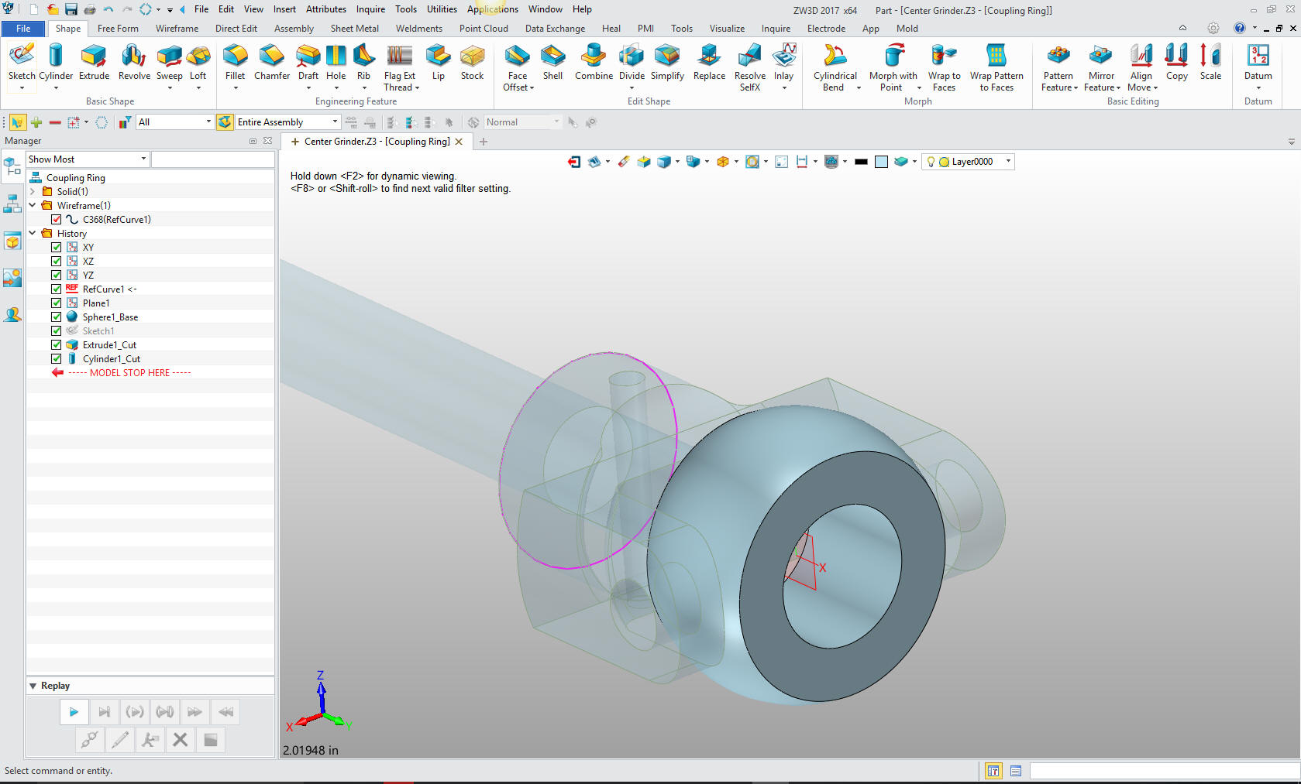1301x784 pixels.
Task: Click the Help question mark icon
Action: click(x=1240, y=28)
